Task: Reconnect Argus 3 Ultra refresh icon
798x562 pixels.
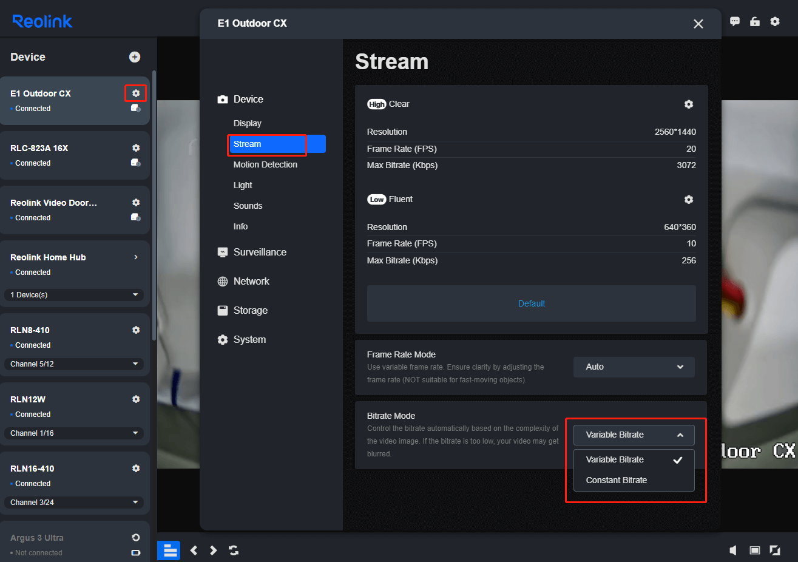Action: pos(136,537)
